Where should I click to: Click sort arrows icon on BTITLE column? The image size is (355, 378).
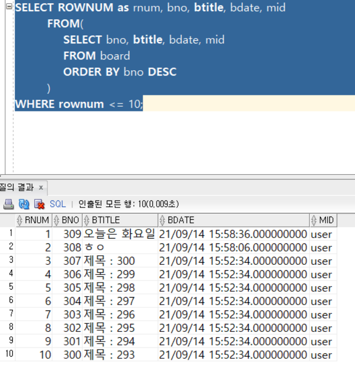click(86, 220)
